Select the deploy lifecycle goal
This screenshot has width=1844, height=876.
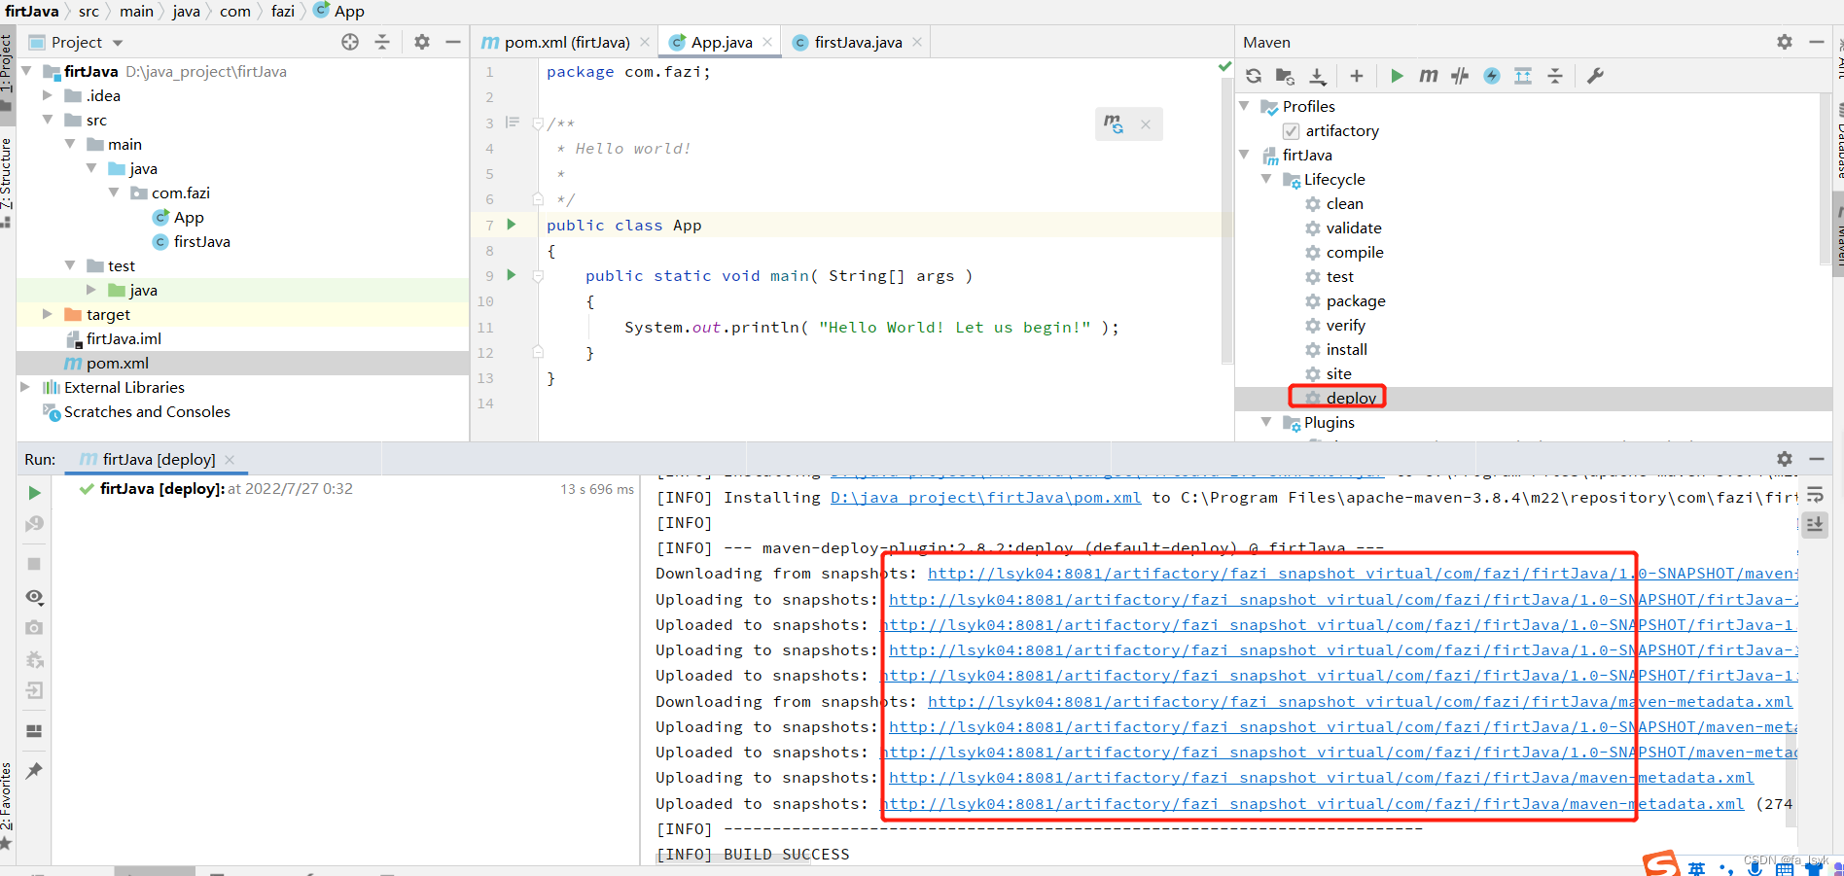[1351, 398]
